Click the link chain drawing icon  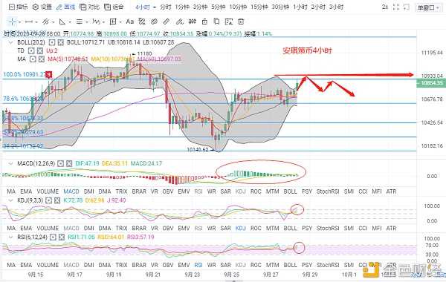pos(154,22)
